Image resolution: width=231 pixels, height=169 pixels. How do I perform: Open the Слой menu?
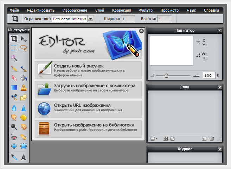tap(100, 10)
